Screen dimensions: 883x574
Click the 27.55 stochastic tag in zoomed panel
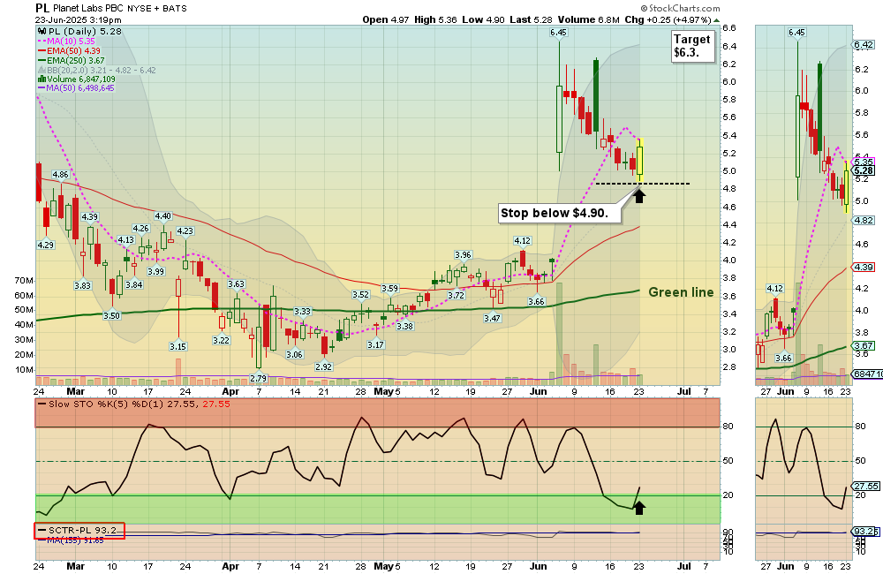pos(866,486)
